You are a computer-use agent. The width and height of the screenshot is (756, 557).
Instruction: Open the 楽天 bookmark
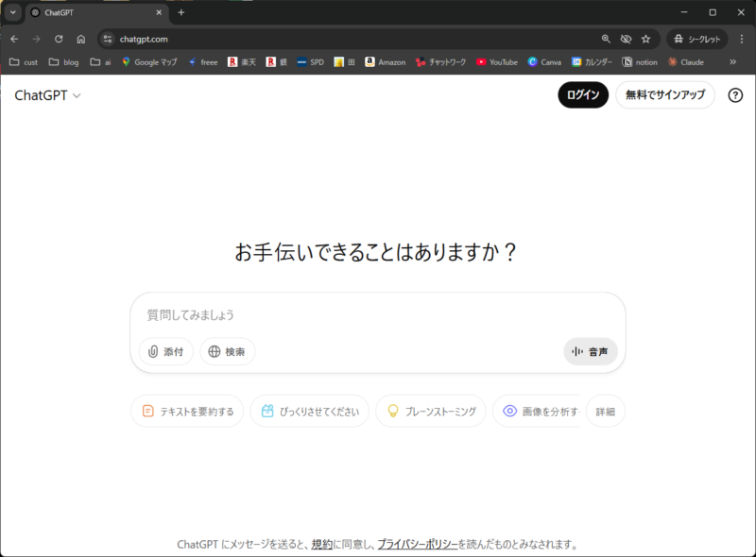pyautogui.click(x=242, y=62)
